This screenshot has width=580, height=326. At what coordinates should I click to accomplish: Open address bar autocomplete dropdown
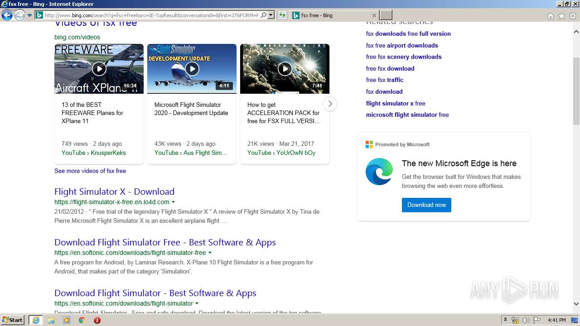271,15
